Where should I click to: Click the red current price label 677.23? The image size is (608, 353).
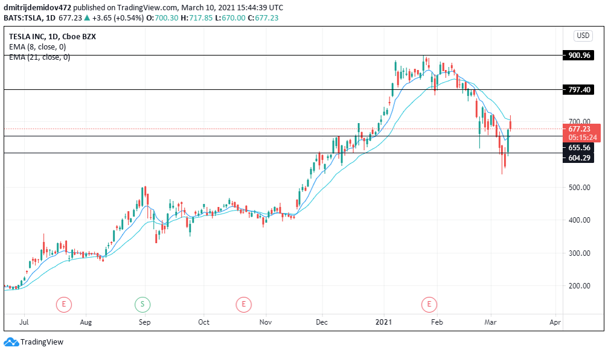[x=579, y=129]
